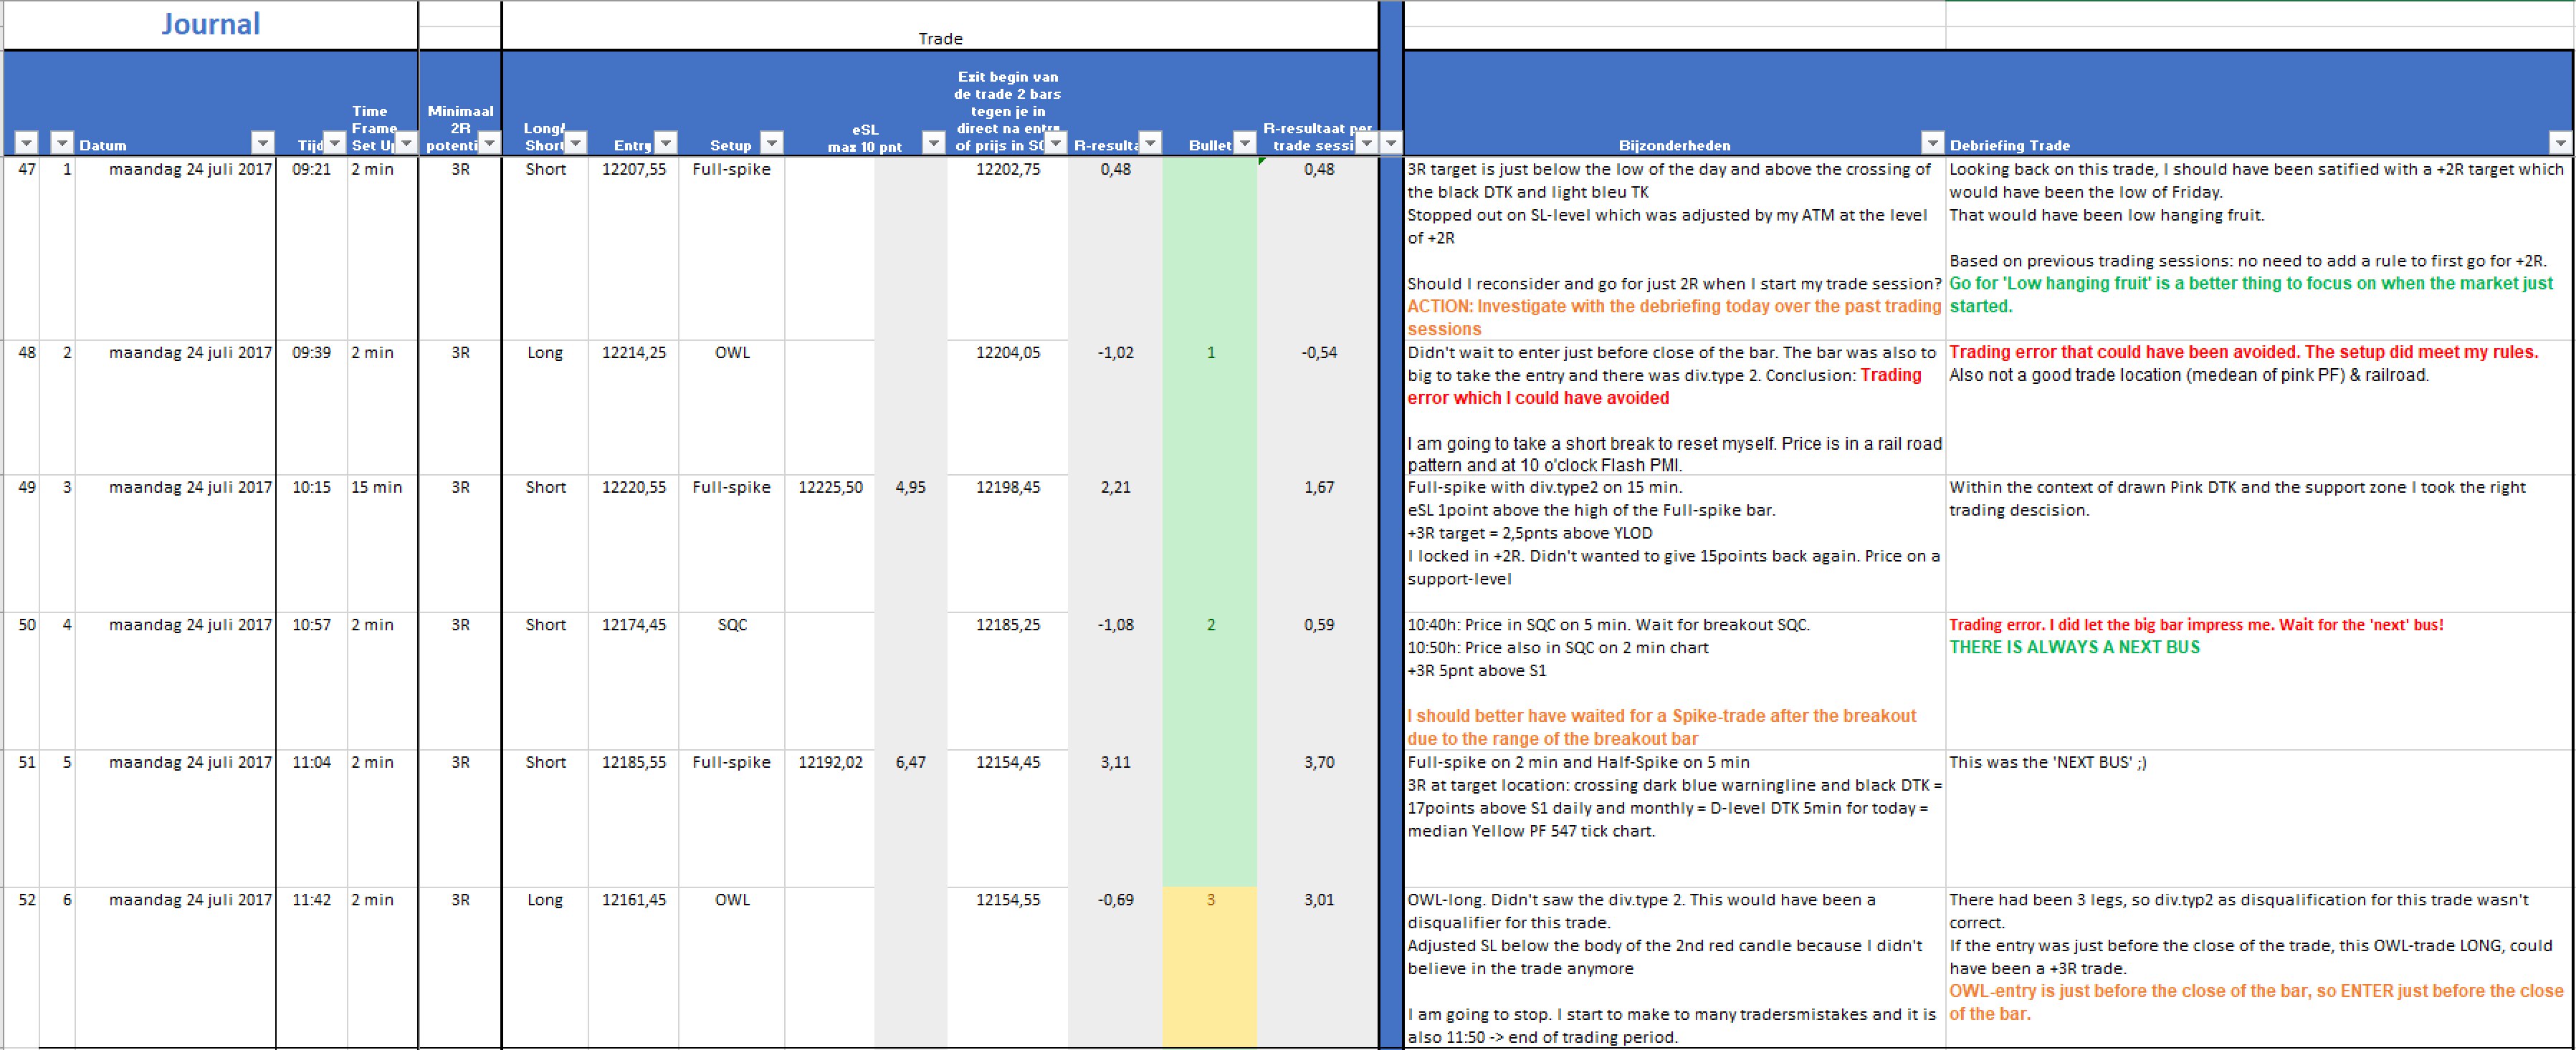The width and height of the screenshot is (2576, 1050).
Task: Open the Minimaal 2R potential filter dropdown
Action: click(x=488, y=143)
